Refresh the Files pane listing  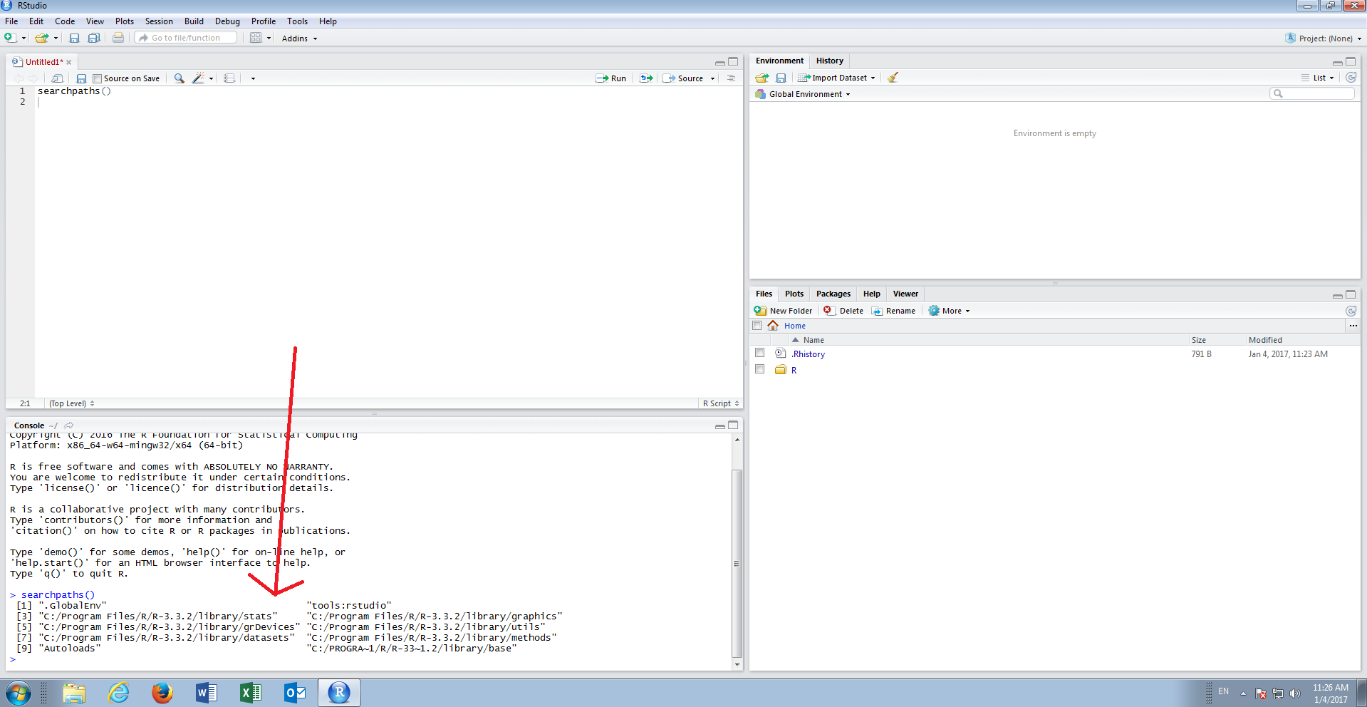(1351, 311)
